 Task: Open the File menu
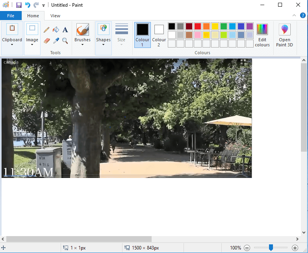click(x=11, y=16)
